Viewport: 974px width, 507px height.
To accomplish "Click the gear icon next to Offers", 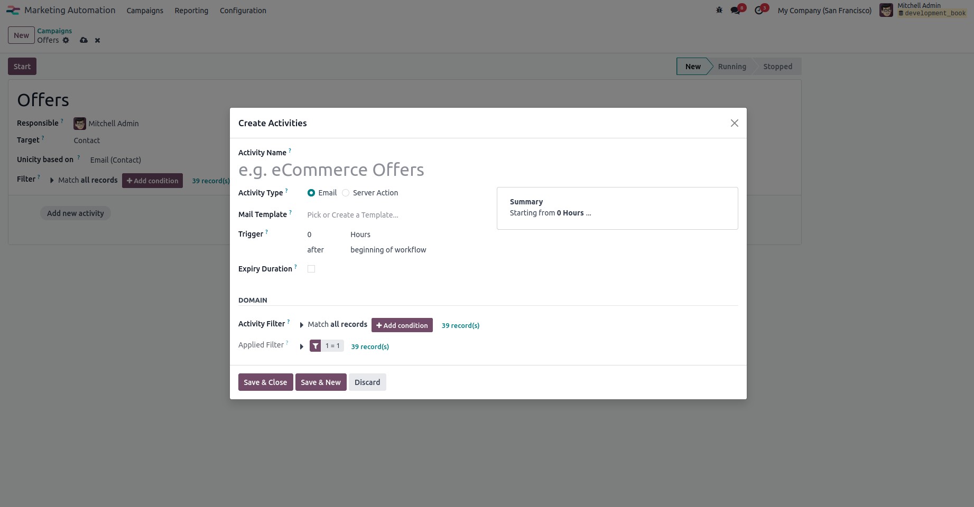I will (66, 40).
